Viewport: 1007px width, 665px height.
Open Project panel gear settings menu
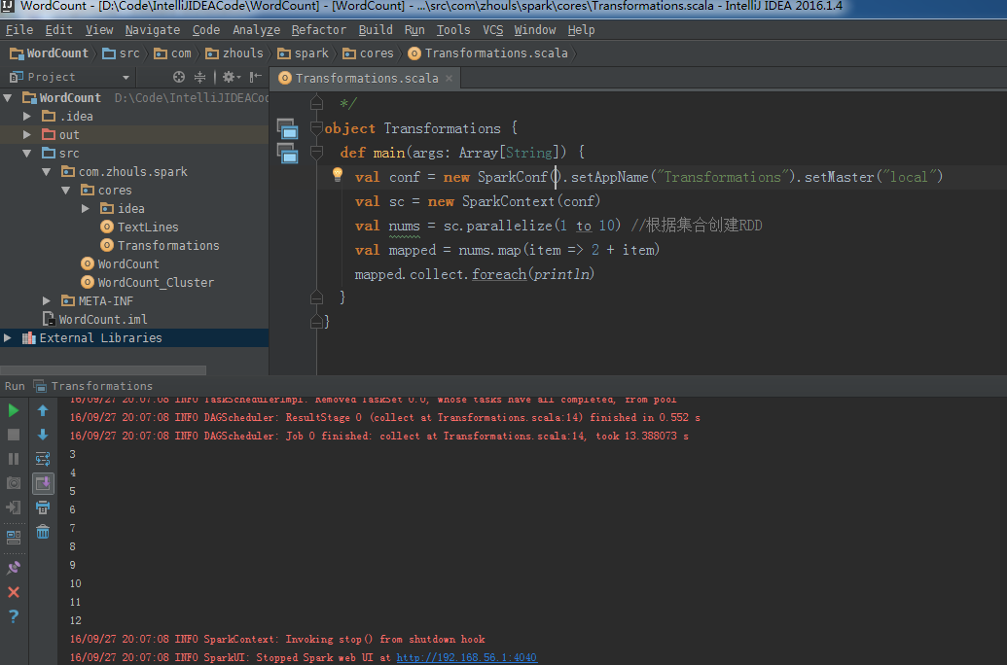(x=232, y=77)
